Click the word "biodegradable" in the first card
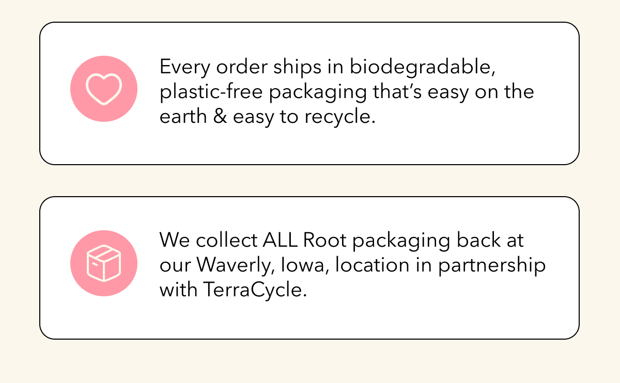 tap(419, 68)
